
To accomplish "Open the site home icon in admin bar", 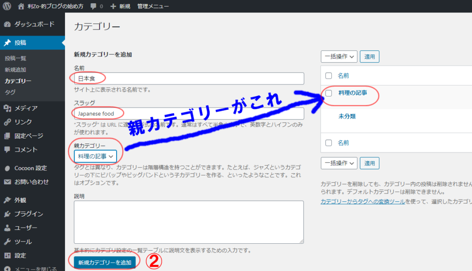I will pyautogui.click(x=21, y=6).
